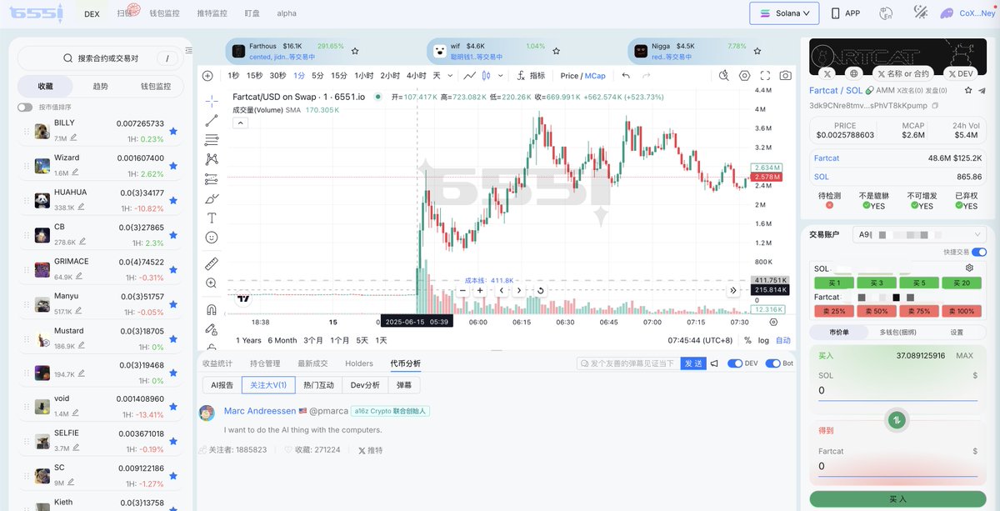Select the text annotation tool
1000x511 pixels.
(x=212, y=218)
